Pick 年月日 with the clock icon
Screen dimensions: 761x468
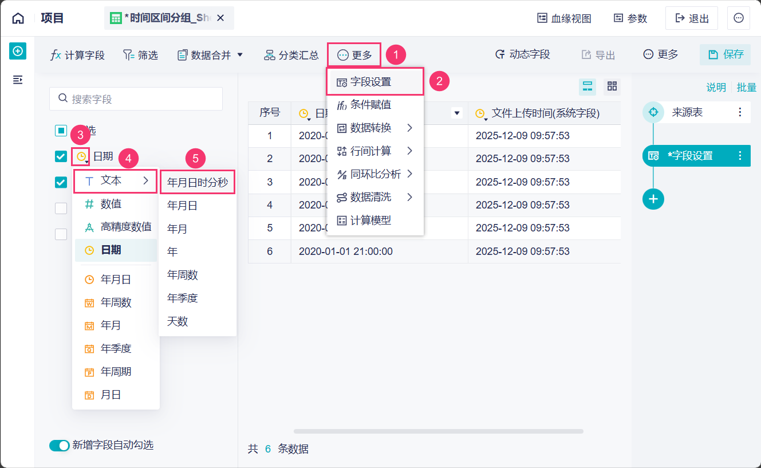pos(116,280)
